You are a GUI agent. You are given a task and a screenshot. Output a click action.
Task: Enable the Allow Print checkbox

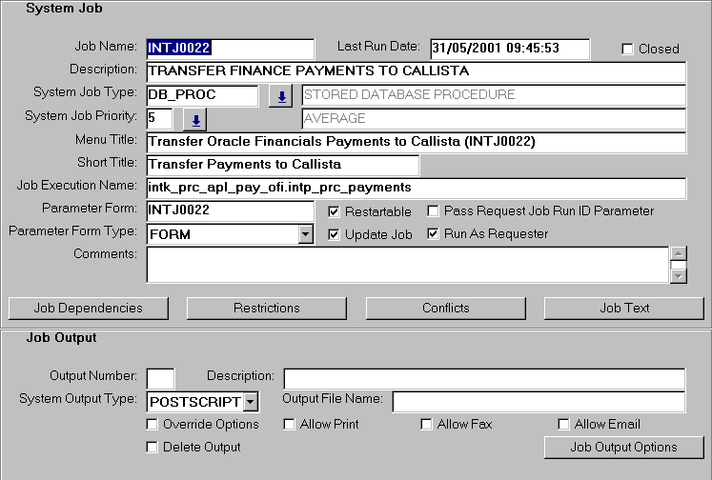(290, 425)
